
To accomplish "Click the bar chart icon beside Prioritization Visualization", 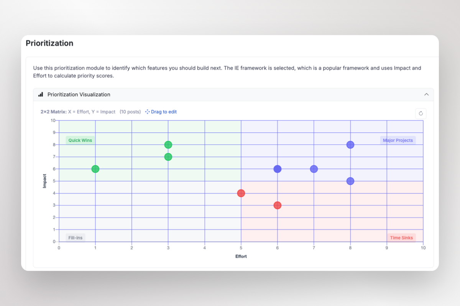I will coord(40,94).
